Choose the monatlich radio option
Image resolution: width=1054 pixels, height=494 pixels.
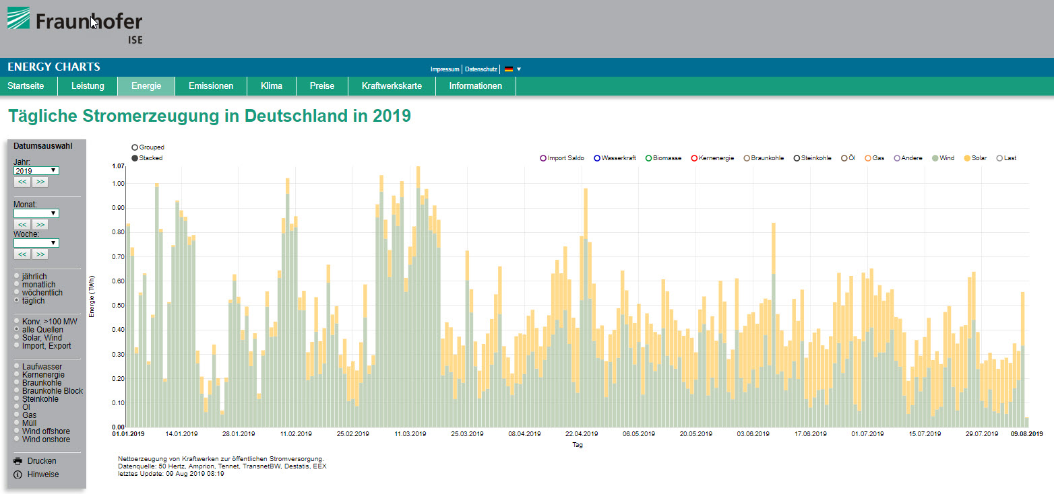point(17,285)
